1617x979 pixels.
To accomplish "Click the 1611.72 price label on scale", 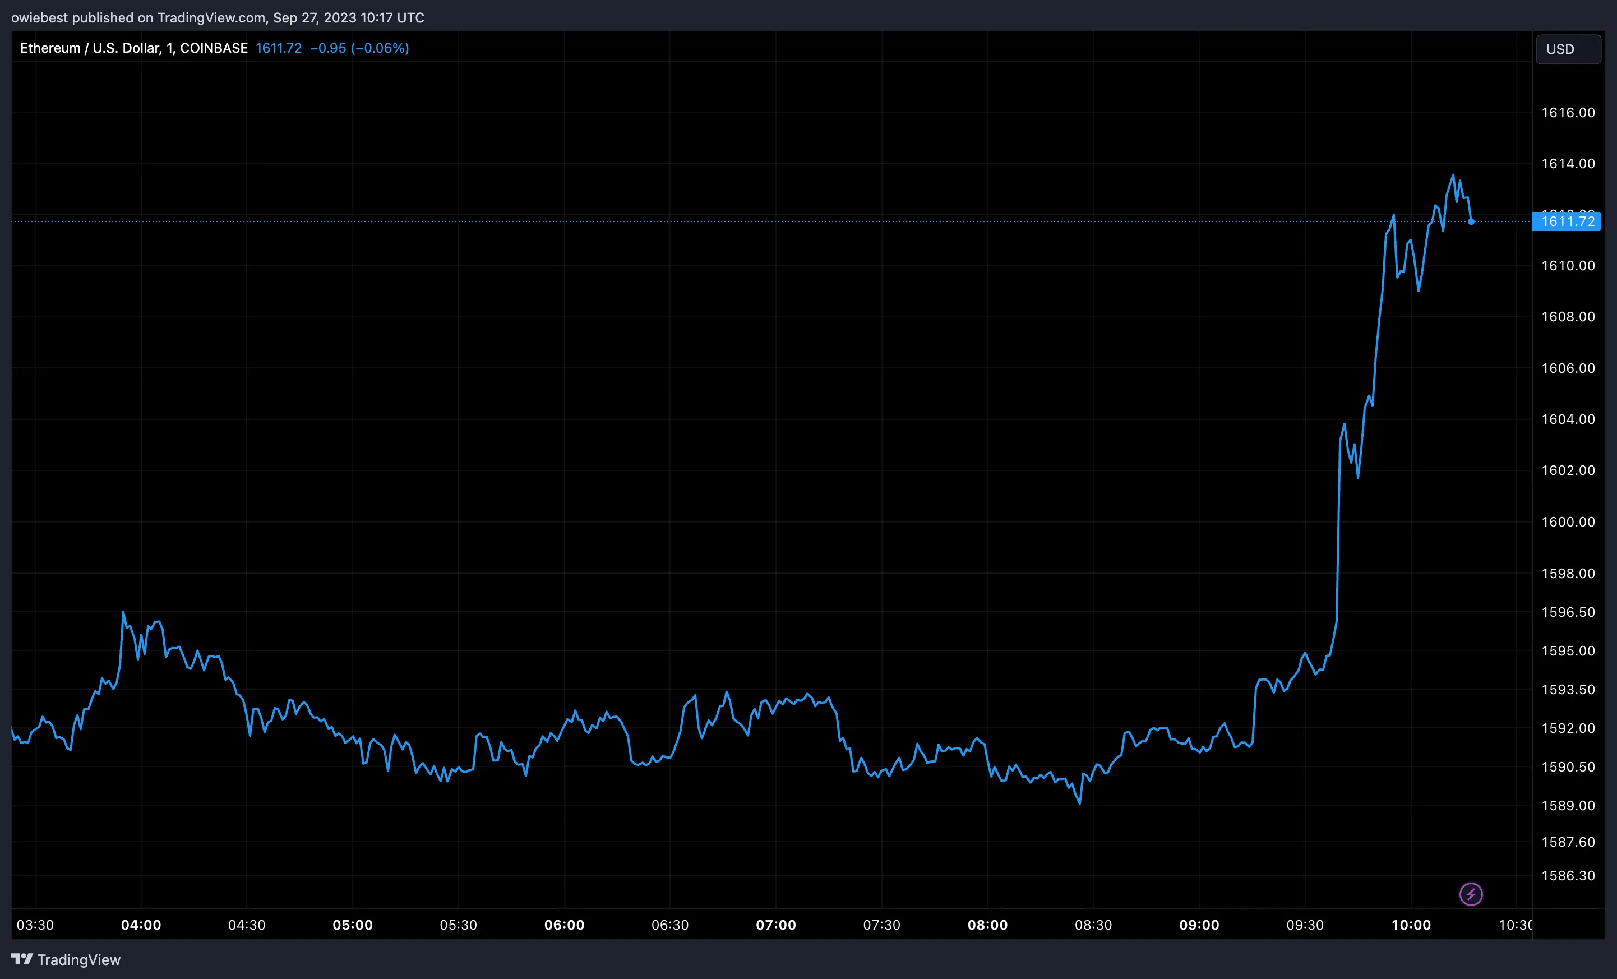I will pos(1567,221).
